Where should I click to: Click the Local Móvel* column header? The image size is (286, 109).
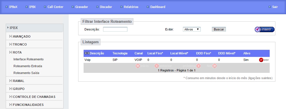pos(179,53)
